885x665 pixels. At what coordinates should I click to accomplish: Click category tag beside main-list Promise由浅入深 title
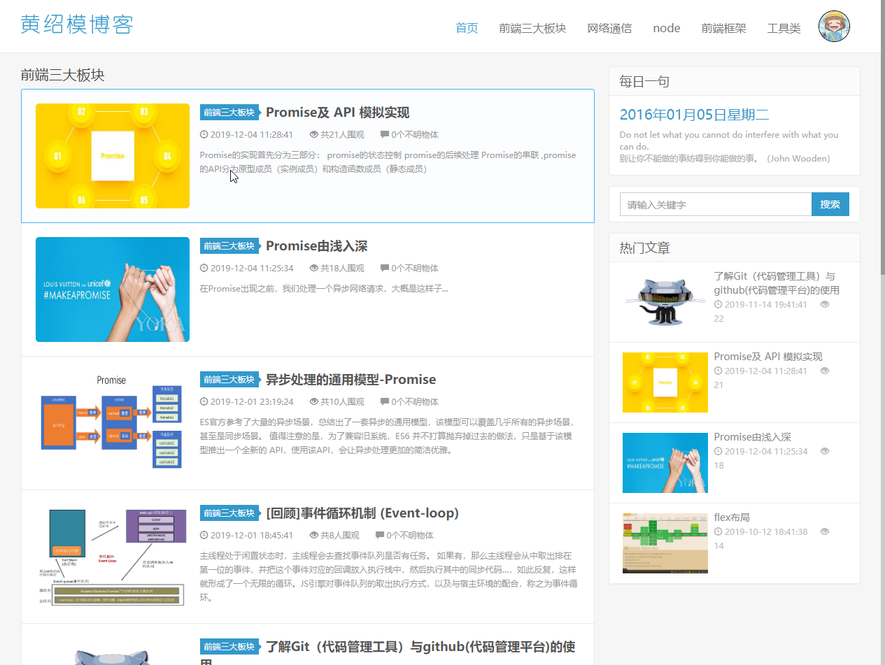pos(229,246)
